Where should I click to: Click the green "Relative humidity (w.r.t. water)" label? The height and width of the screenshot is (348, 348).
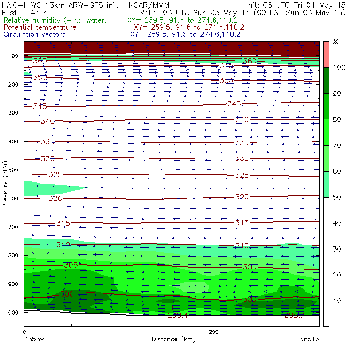(x=55, y=20)
